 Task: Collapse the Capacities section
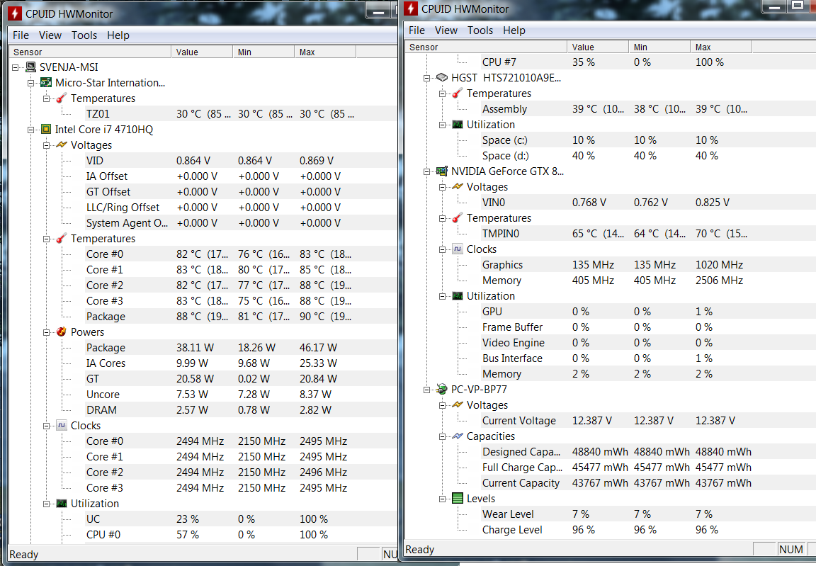coord(442,436)
